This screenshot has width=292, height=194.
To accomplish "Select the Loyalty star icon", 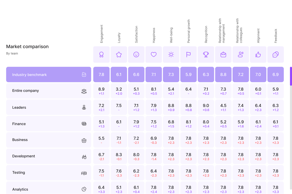I will click(119, 54).
